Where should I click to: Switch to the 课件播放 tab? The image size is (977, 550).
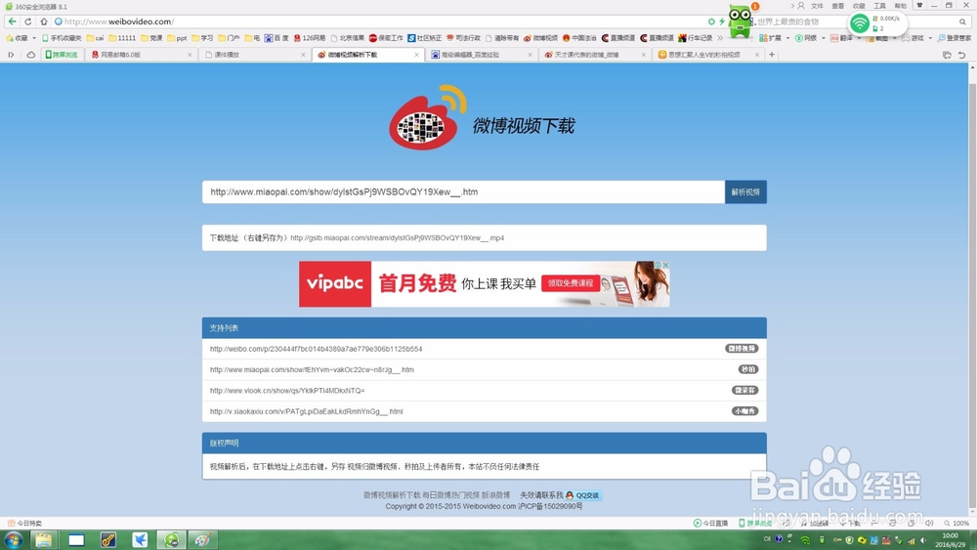(254, 55)
